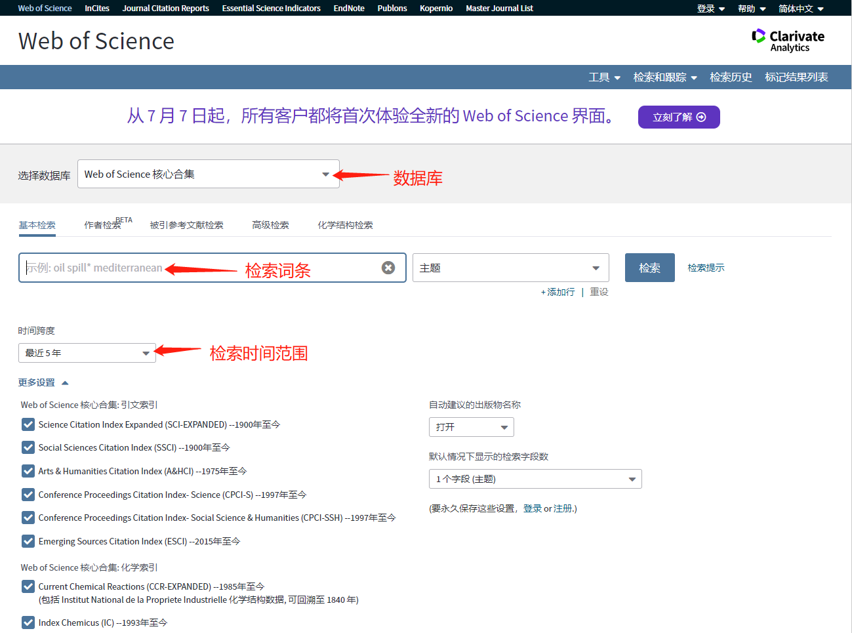Focus the search term input field
Screen dimensions: 852x633
(x=213, y=268)
